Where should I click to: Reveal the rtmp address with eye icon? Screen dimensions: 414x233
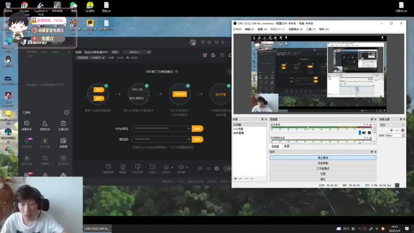pyautogui.click(x=188, y=128)
